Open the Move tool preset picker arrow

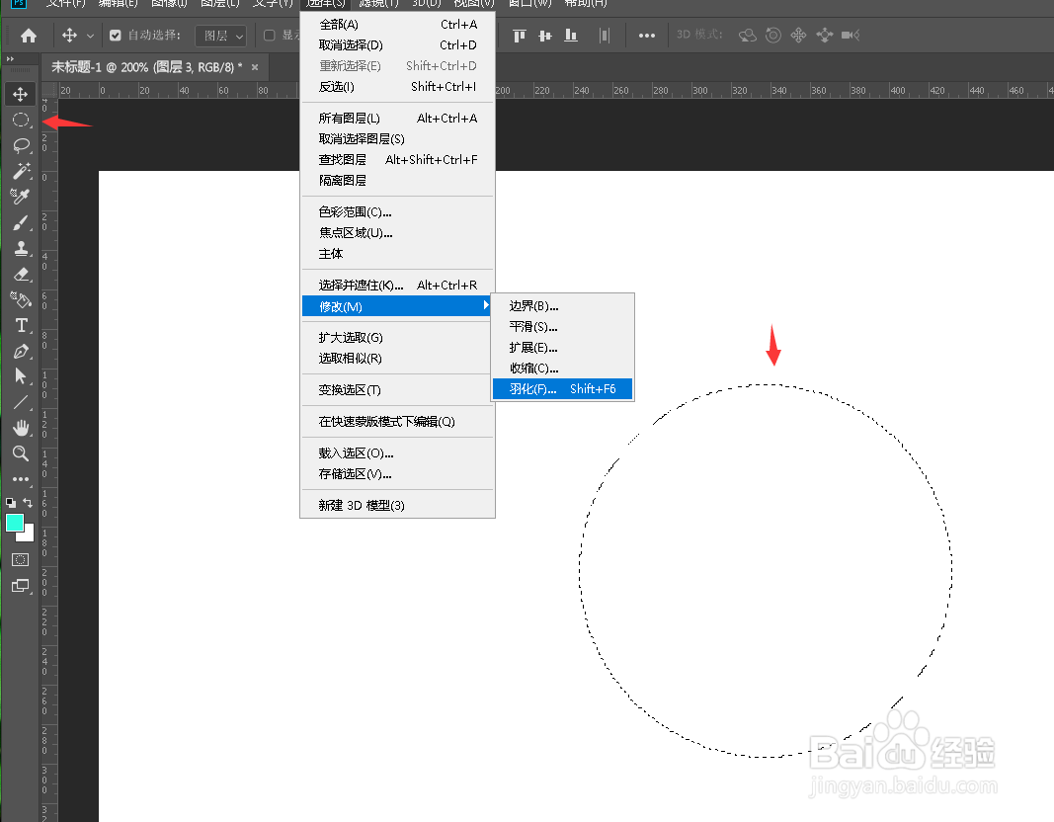point(90,36)
